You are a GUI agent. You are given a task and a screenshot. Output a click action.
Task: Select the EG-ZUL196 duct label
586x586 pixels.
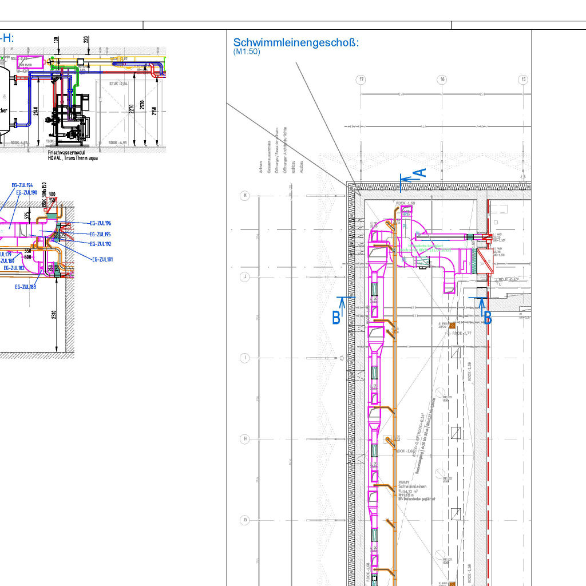[x=100, y=223]
